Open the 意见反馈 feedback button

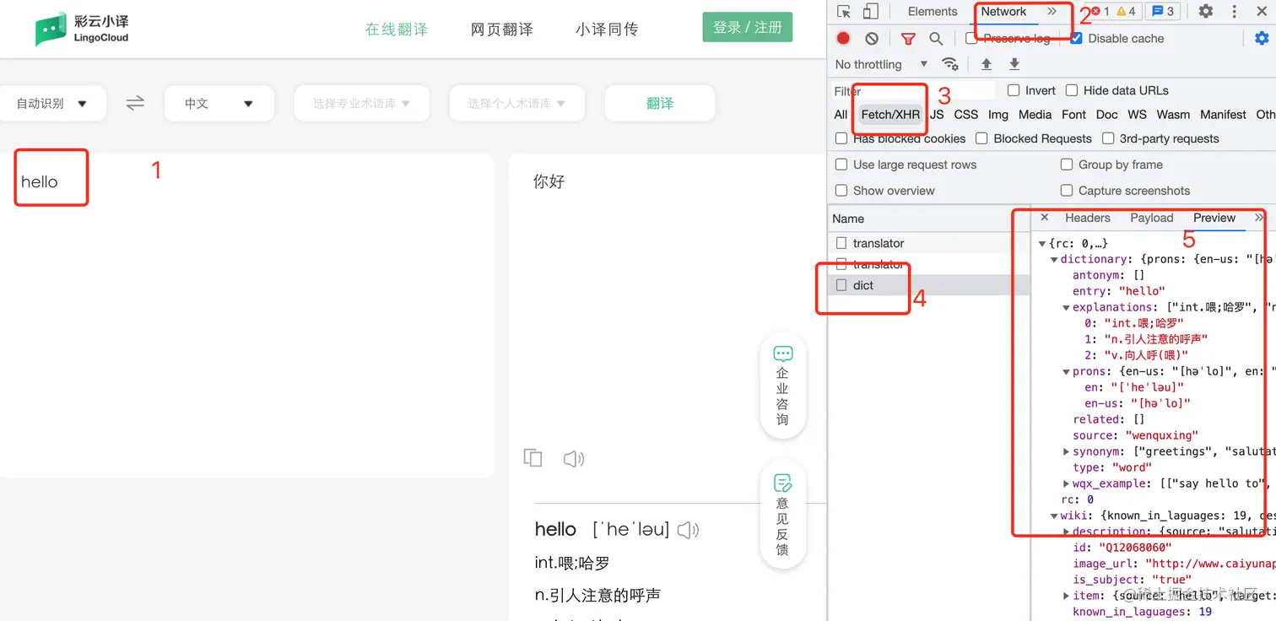coord(782,514)
